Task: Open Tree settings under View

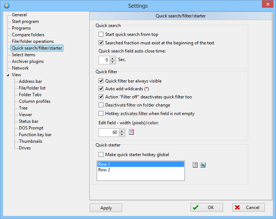Action: pyautogui.click(x=23, y=108)
